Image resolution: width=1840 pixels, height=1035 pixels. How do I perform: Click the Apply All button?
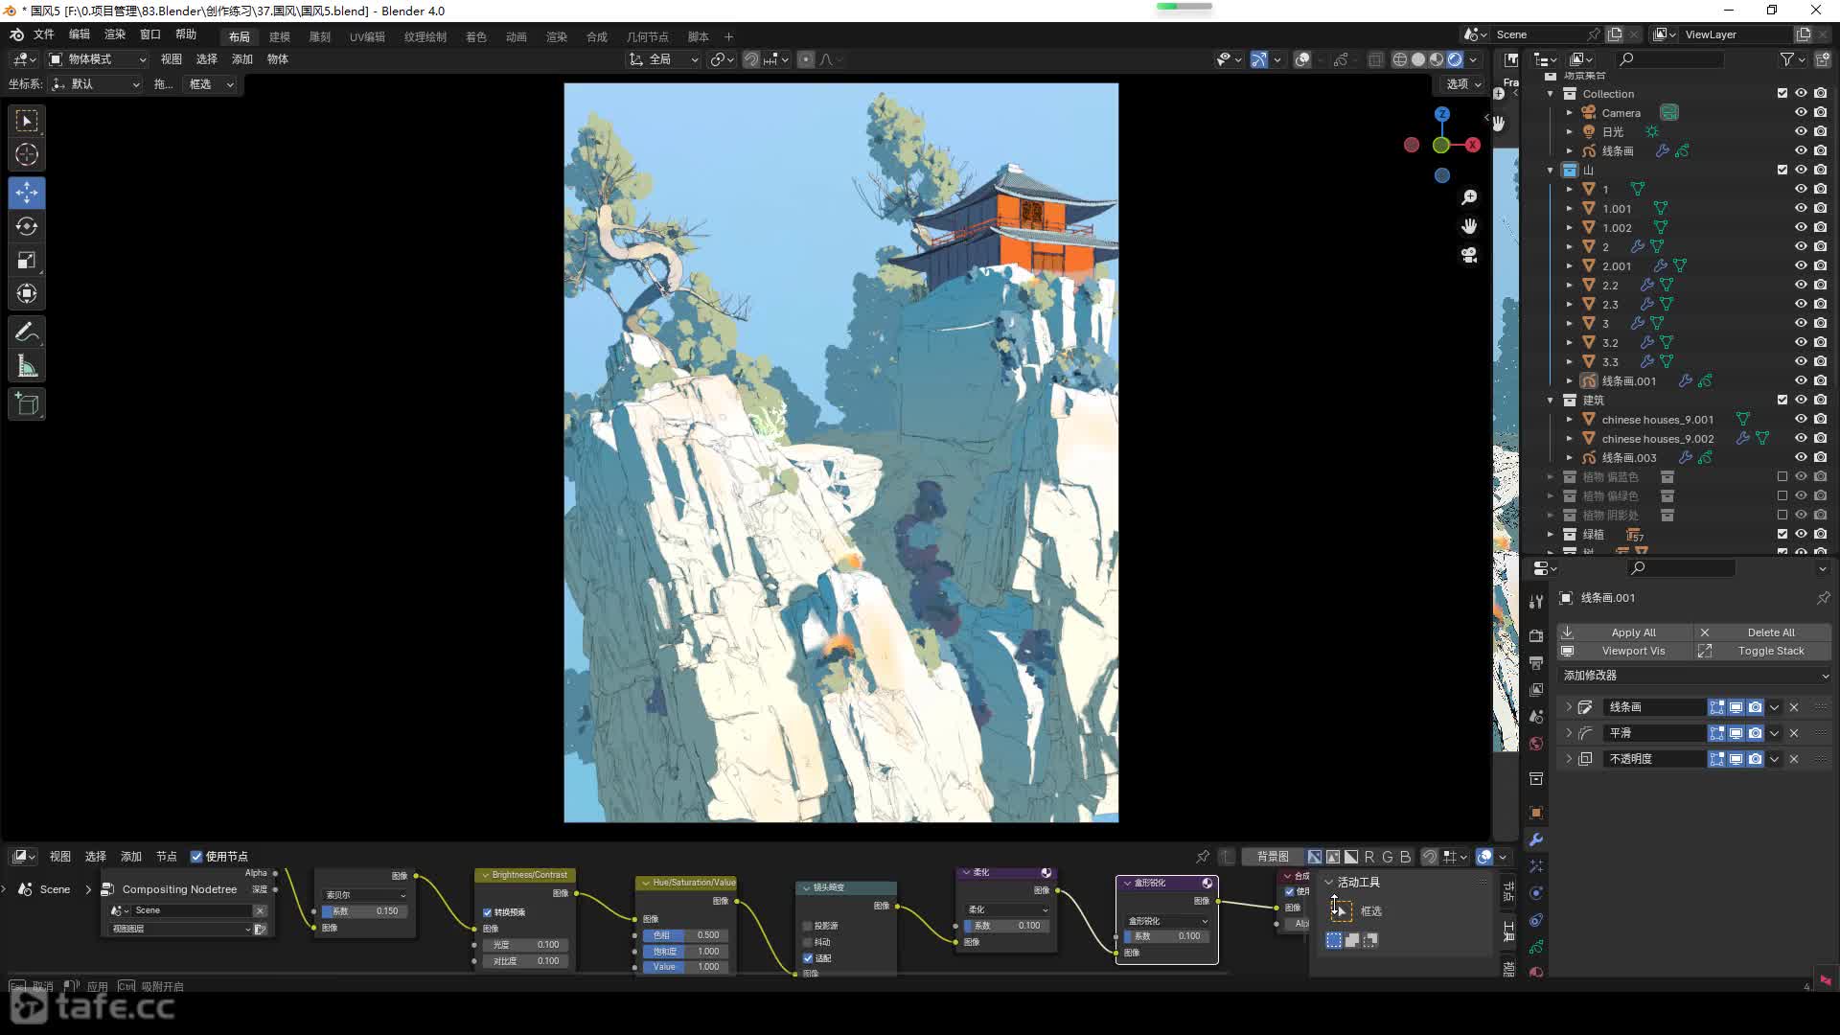[1623, 632]
